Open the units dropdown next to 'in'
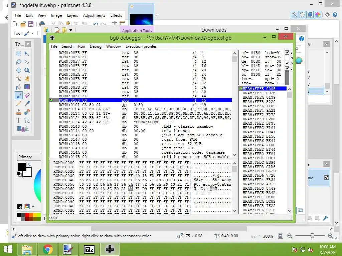Screen dimensions: 342x256 pos(259,236)
